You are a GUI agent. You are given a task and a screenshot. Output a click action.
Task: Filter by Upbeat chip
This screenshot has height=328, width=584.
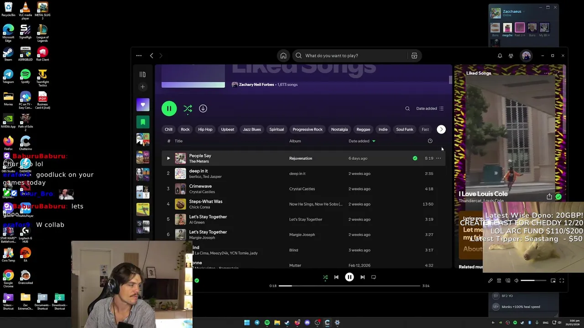click(228, 129)
